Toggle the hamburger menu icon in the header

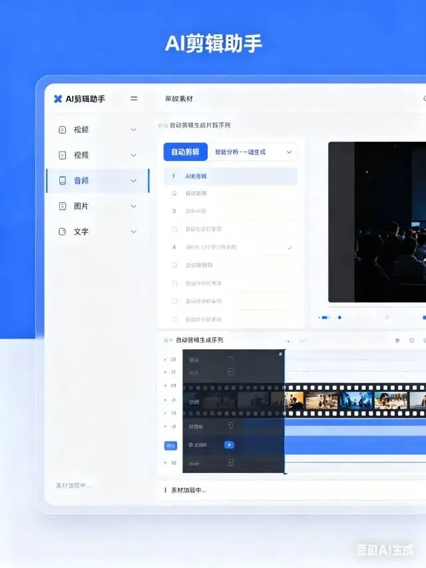click(134, 98)
